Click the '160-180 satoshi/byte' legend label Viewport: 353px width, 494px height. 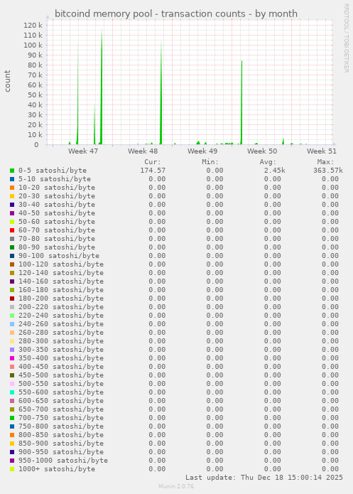(x=61, y=289)
